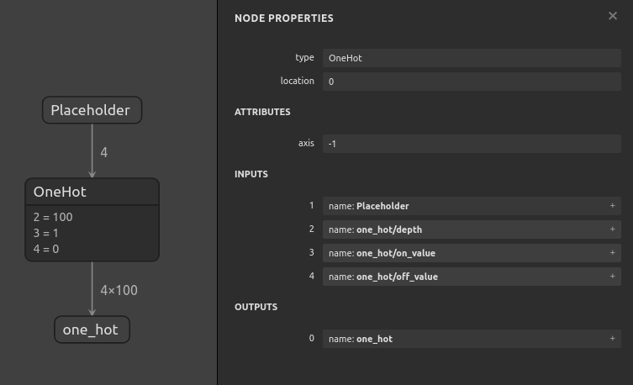Viewport: 633px width, 385px height.
Task: Click input row name: Placeholder
Action: pos(472,206)
